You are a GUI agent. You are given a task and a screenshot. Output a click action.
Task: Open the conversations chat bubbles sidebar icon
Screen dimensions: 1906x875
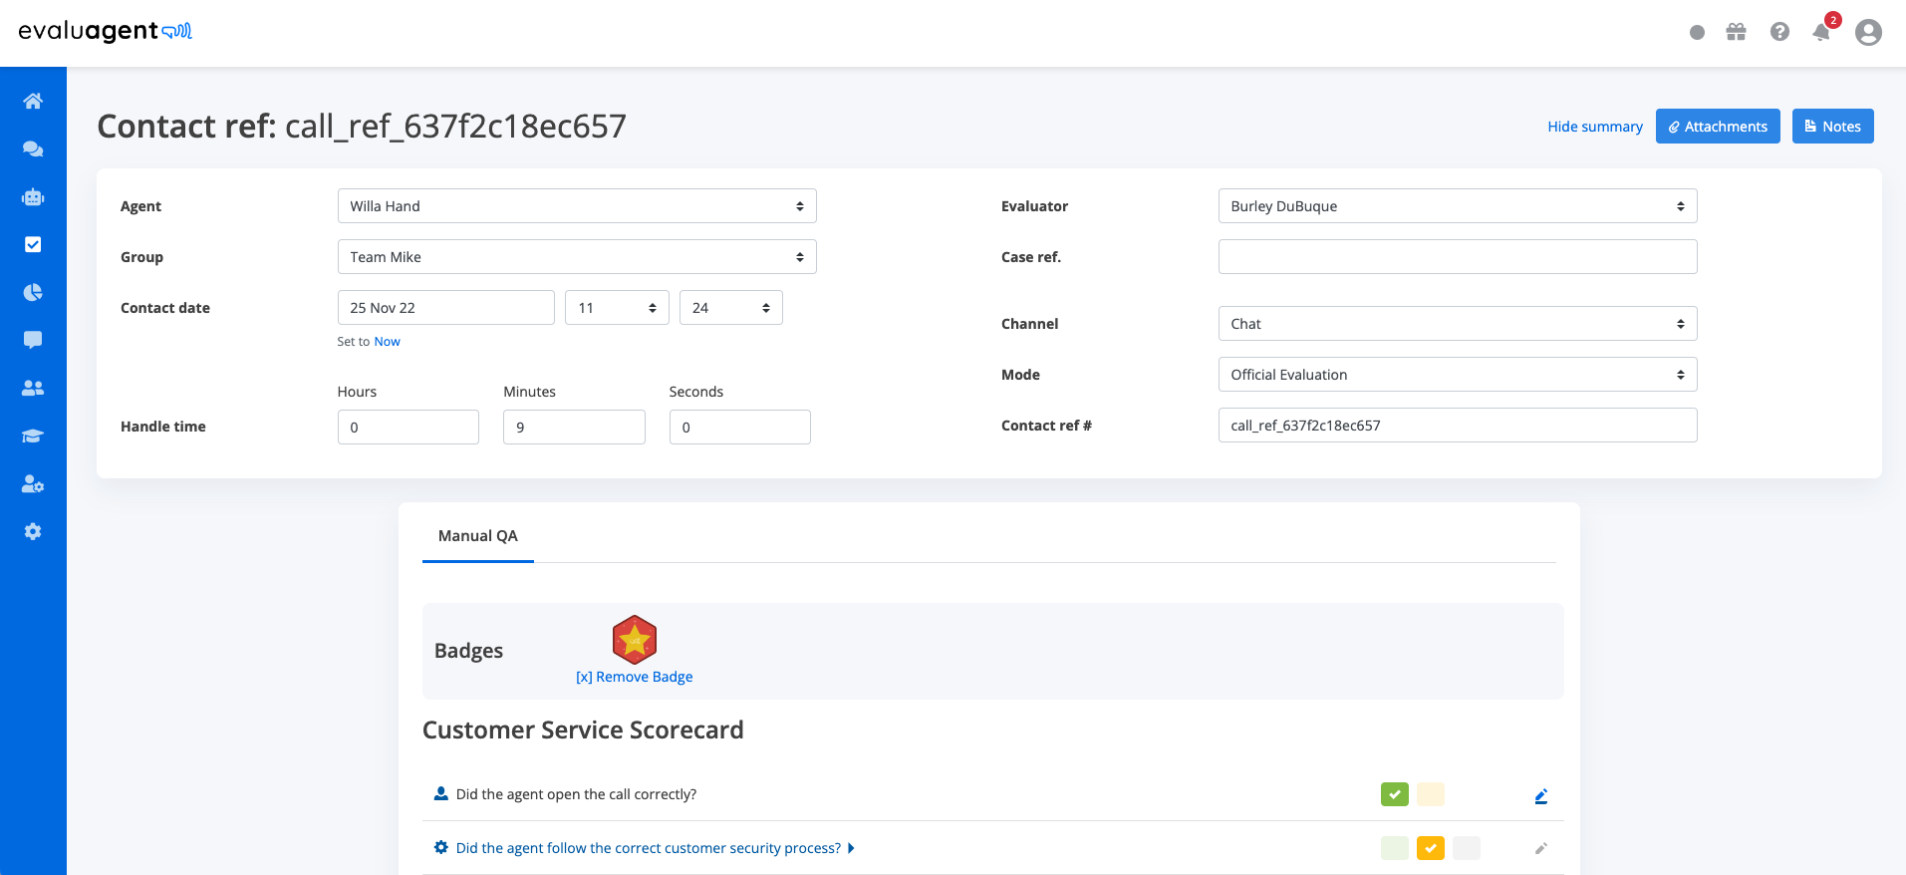[x=33, y=148]
